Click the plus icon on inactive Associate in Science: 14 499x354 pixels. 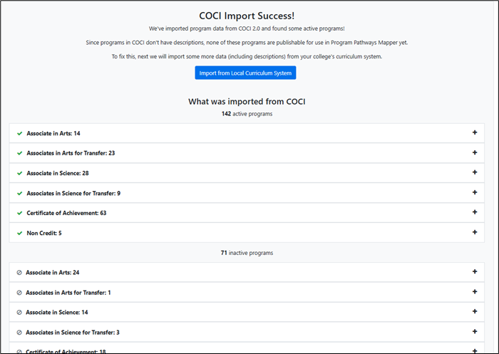coord(474,312)
